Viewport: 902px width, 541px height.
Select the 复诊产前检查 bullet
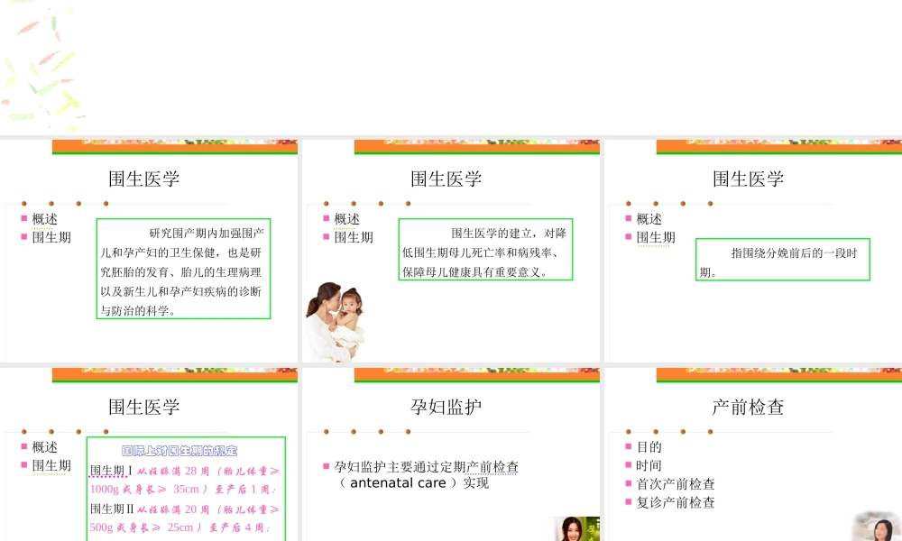click(x=676, y=502)
